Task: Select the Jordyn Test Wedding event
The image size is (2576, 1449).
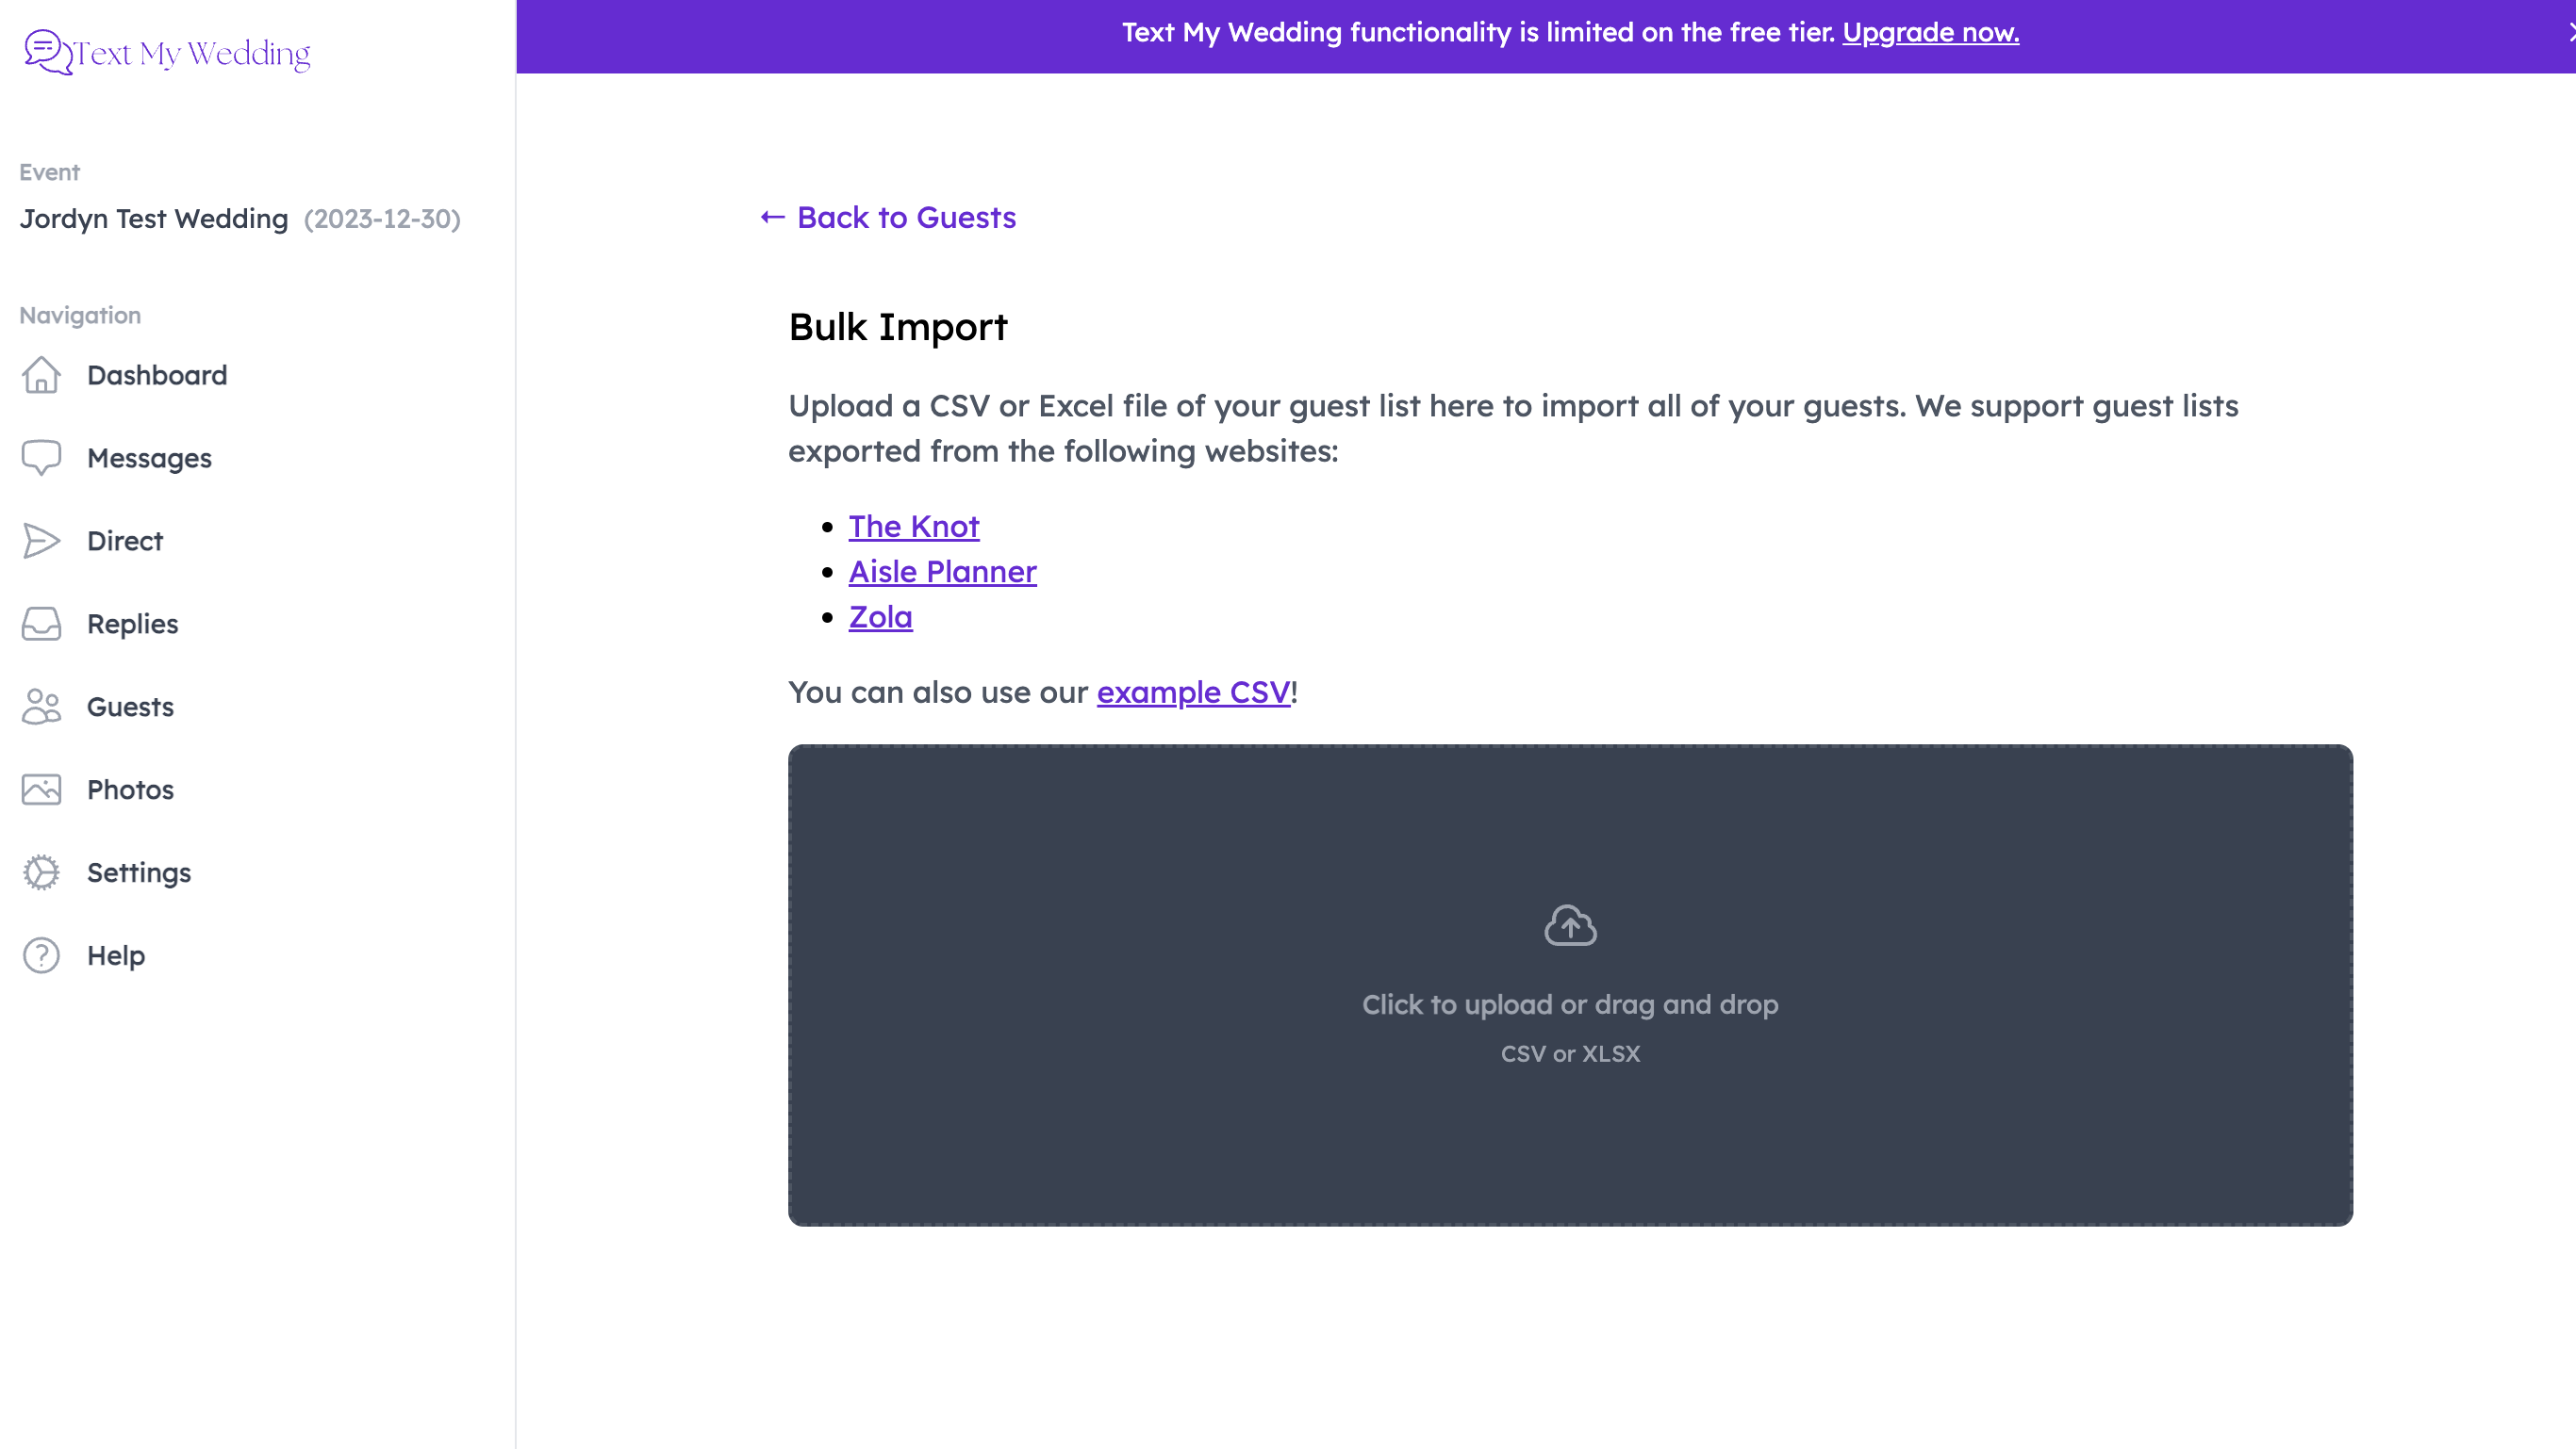Action: point(154,219)
